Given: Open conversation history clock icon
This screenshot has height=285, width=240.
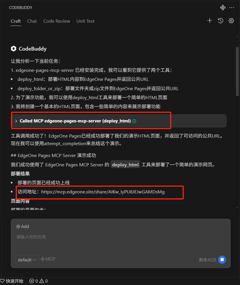Looking at the screenshot, I should [x=220, y=21].
